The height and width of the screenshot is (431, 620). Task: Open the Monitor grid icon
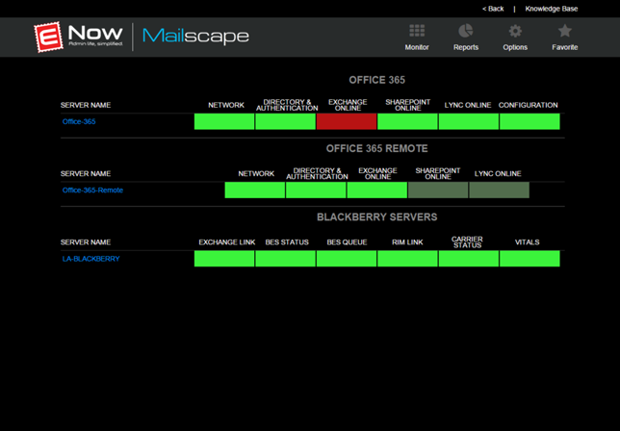(x=417, y=31)
